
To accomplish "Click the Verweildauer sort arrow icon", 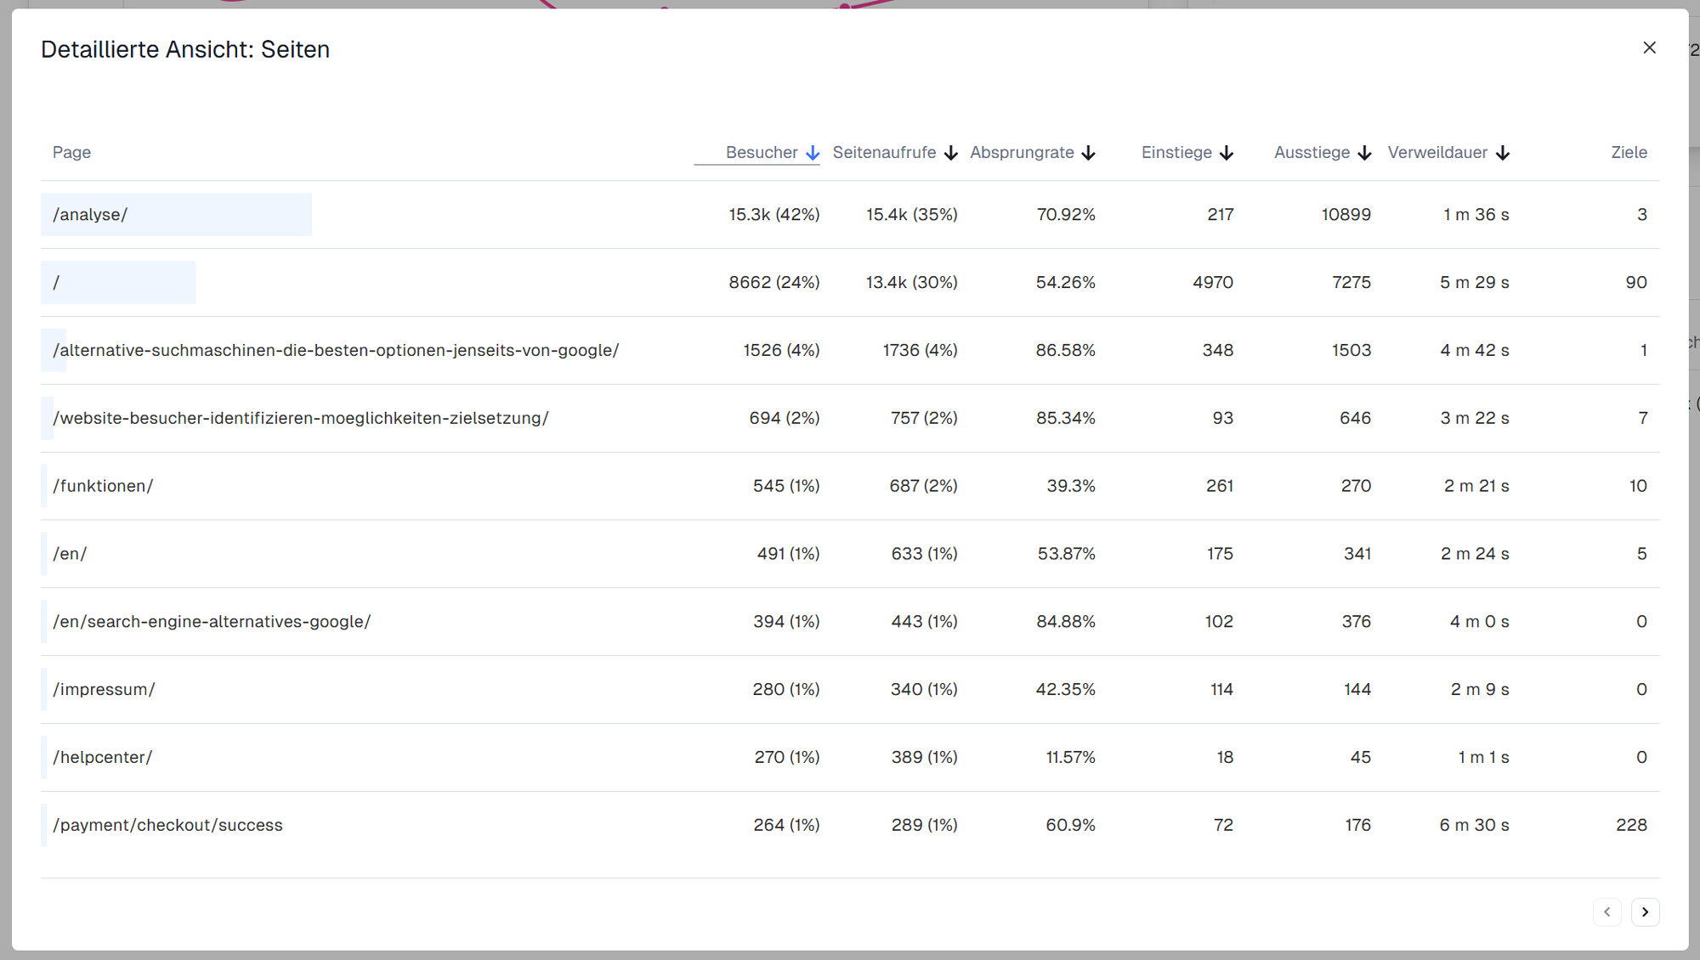I will pos(1503,153).
